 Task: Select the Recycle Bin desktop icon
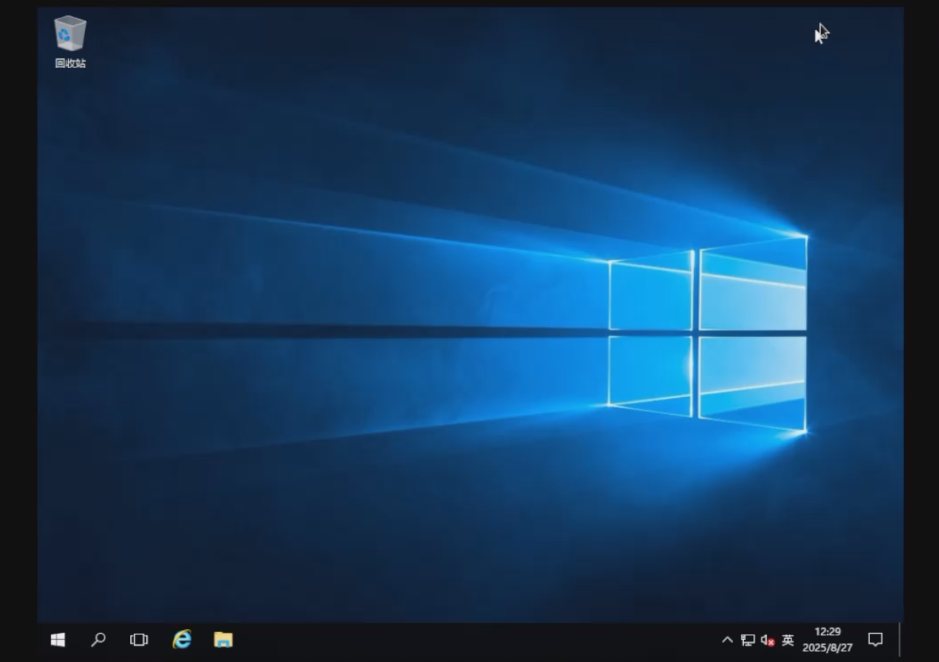[x=70, y=34]
